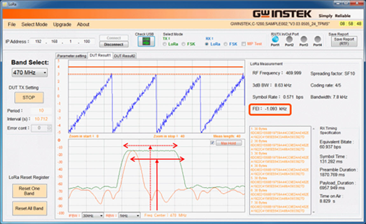Toggle the checkbox beside Max Hold

[212, 143]
